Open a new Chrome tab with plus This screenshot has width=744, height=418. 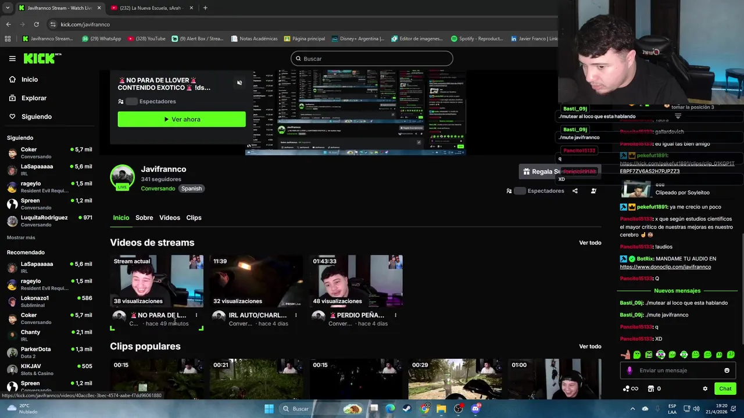205,8
